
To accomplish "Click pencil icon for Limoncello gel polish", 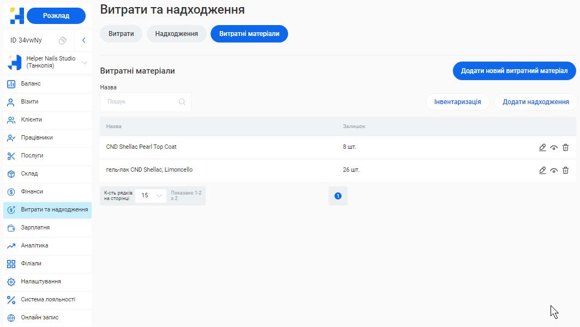I will (x=542, y=170).
